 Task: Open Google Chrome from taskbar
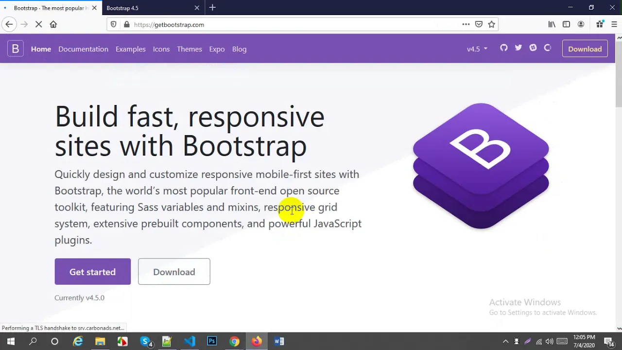coord(234,341)
